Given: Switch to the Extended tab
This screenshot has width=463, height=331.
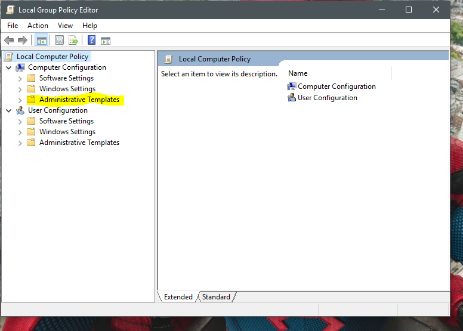Looking at the screenshot, I should (x=178, y=297).
